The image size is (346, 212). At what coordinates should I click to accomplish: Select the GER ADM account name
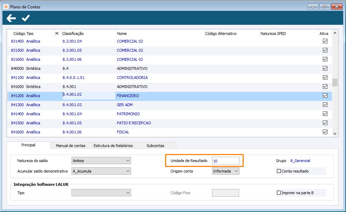(x=125, y=105)
